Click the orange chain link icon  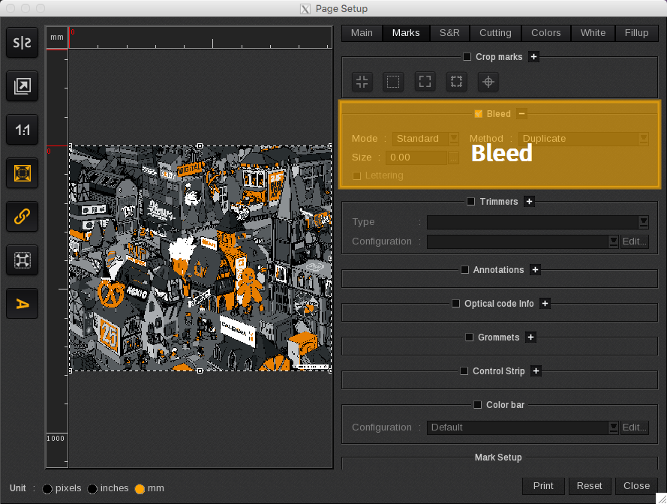pos(23,217)
